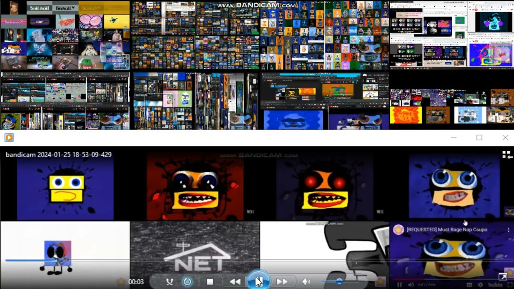Toggle the repeat button

187,282
